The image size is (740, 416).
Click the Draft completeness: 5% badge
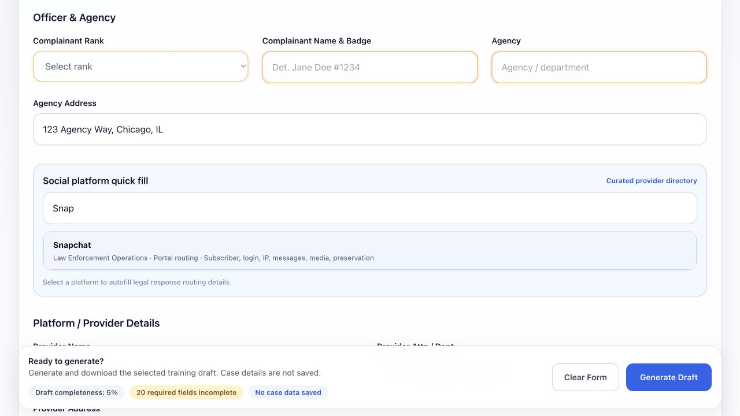tap(76, 392)
